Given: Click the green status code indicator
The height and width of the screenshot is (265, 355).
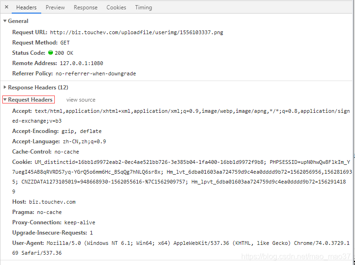Looking at the screenshot, I should (x=51, y=53).
